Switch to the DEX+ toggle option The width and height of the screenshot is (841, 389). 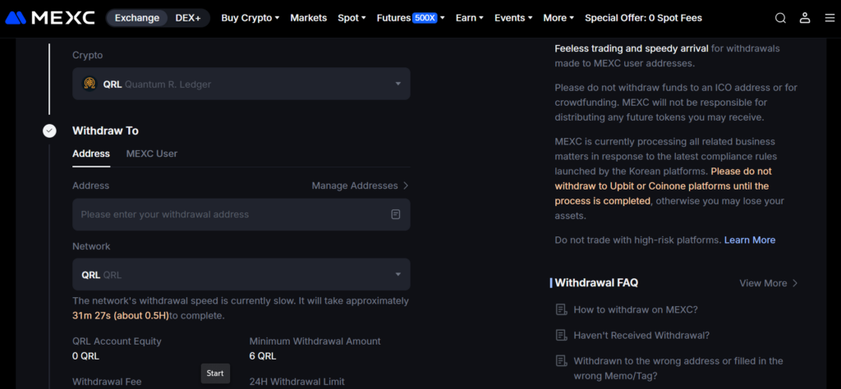point(188,17)
